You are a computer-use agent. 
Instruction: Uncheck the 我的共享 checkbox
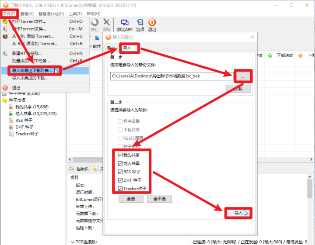pyautogui.click(x=120, y=155)
